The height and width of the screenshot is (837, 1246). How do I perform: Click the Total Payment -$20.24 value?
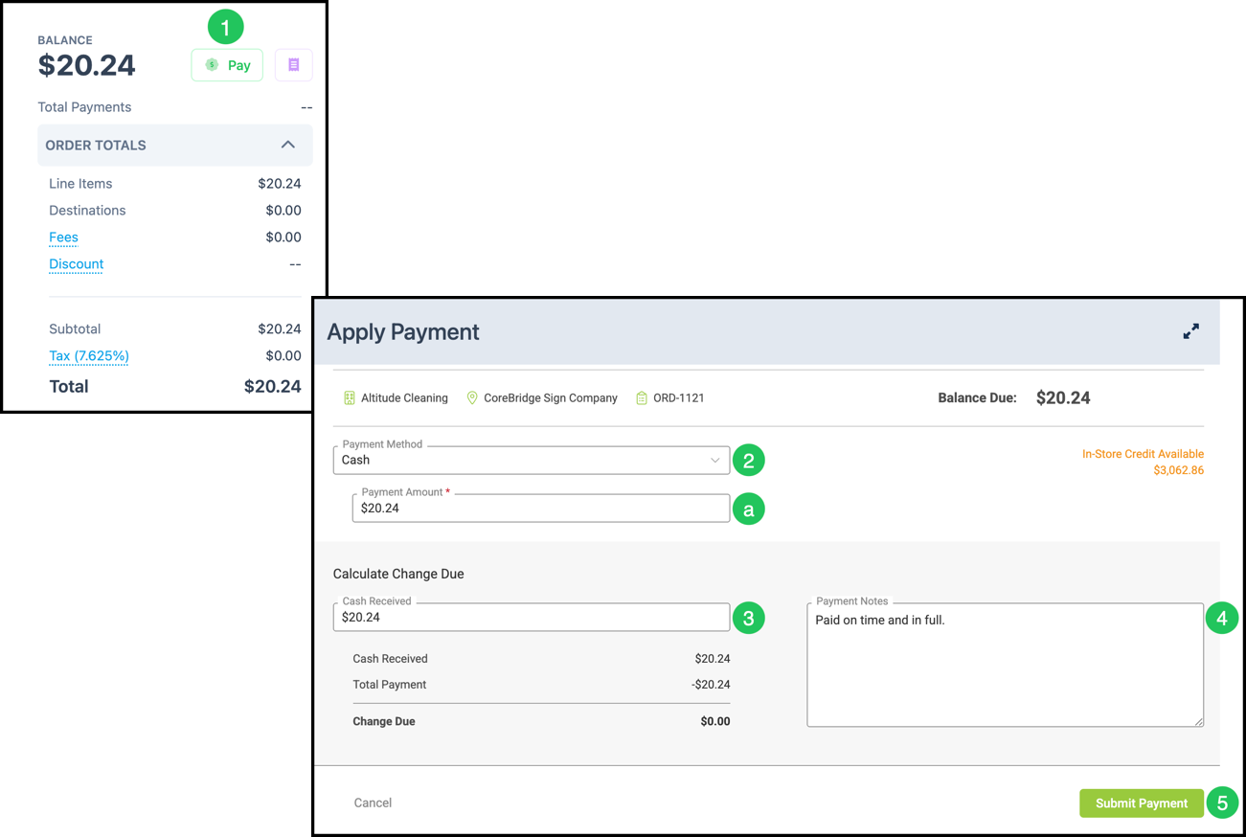tap(711, 685)
